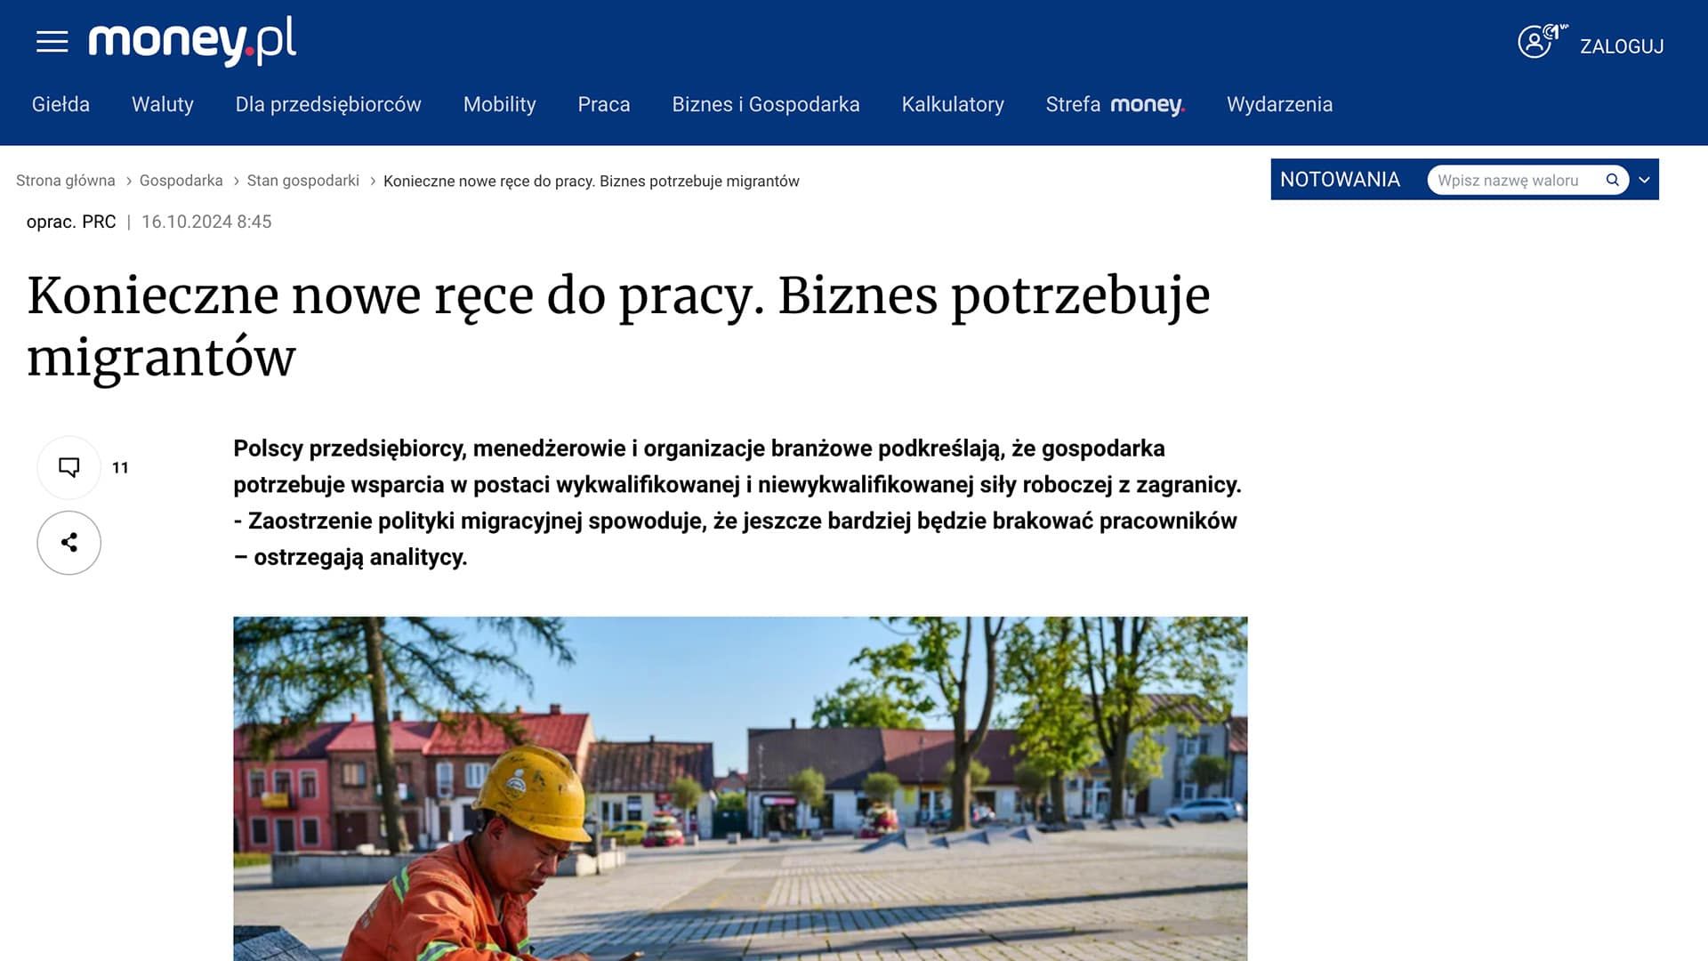Screen dimensions: 1708x961
Task: Expand the Notowania dropdown chevron
Action: (x=1644, y=180)
